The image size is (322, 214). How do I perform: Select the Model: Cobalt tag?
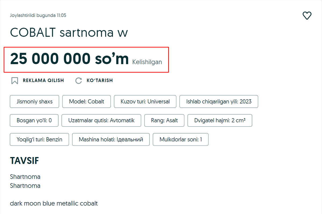click(86, 101)
